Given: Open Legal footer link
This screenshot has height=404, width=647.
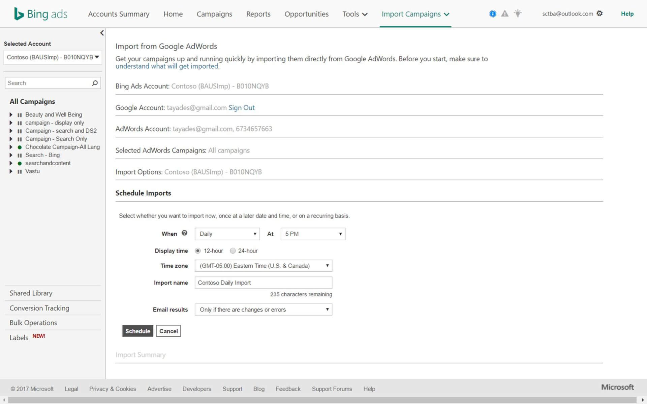Looking at the screenshot, I should pyautogui.click(x=71, y=389).
